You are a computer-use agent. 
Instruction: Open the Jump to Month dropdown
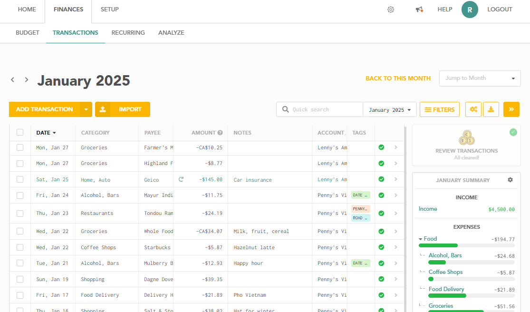click(x=480, y=78)
